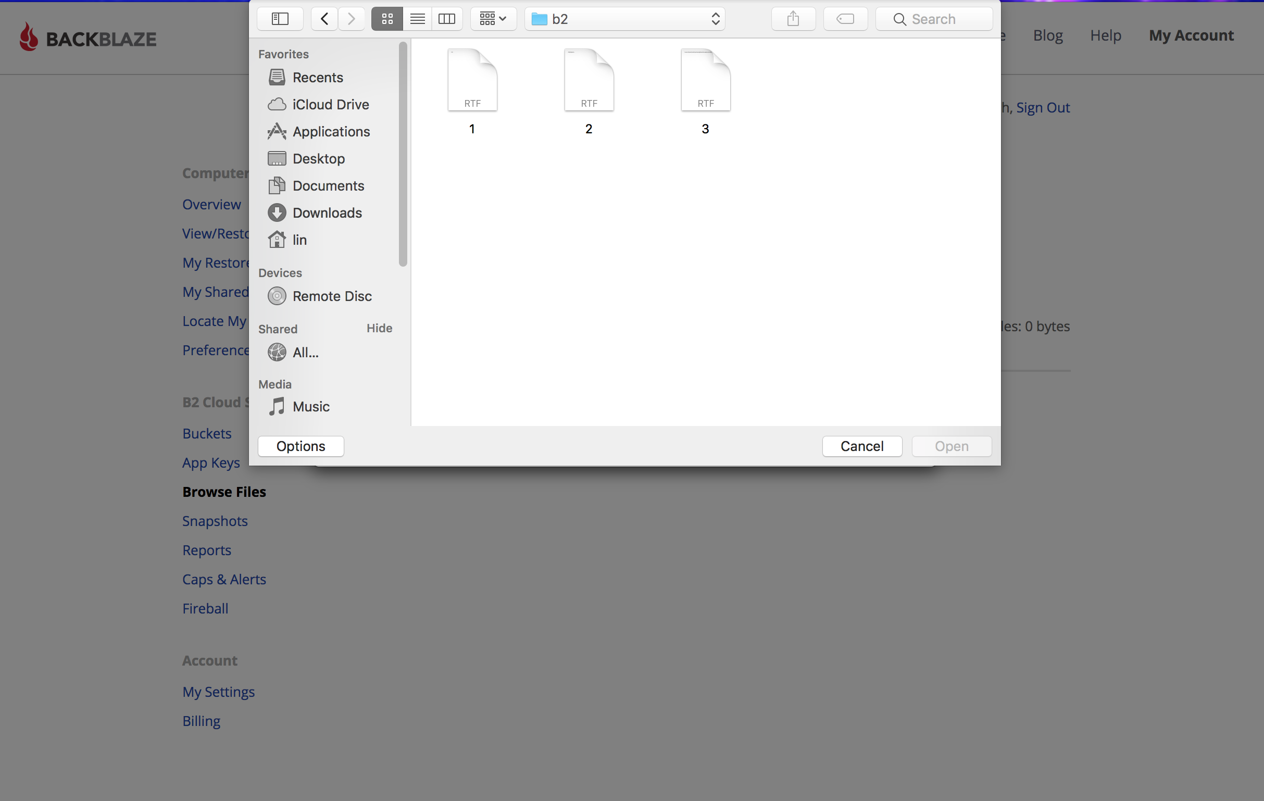The height and width of the screenshot is (801, 1264).
Task: Open the Snapshots page
Action: coord(215,521)
